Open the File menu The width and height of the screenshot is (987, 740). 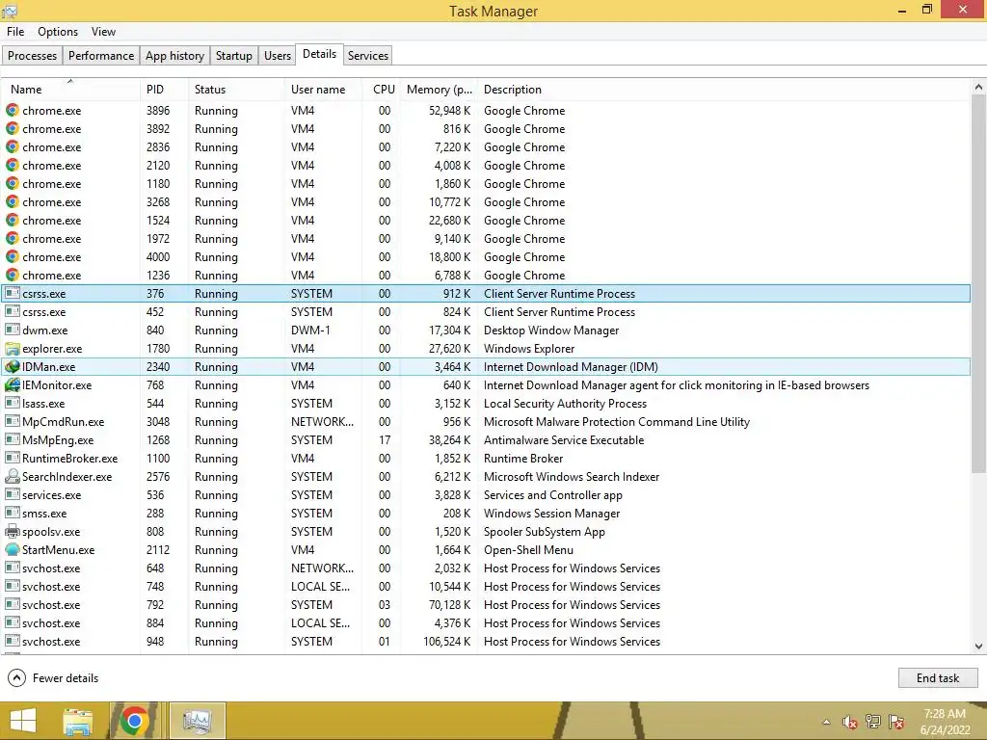(15, 32)
